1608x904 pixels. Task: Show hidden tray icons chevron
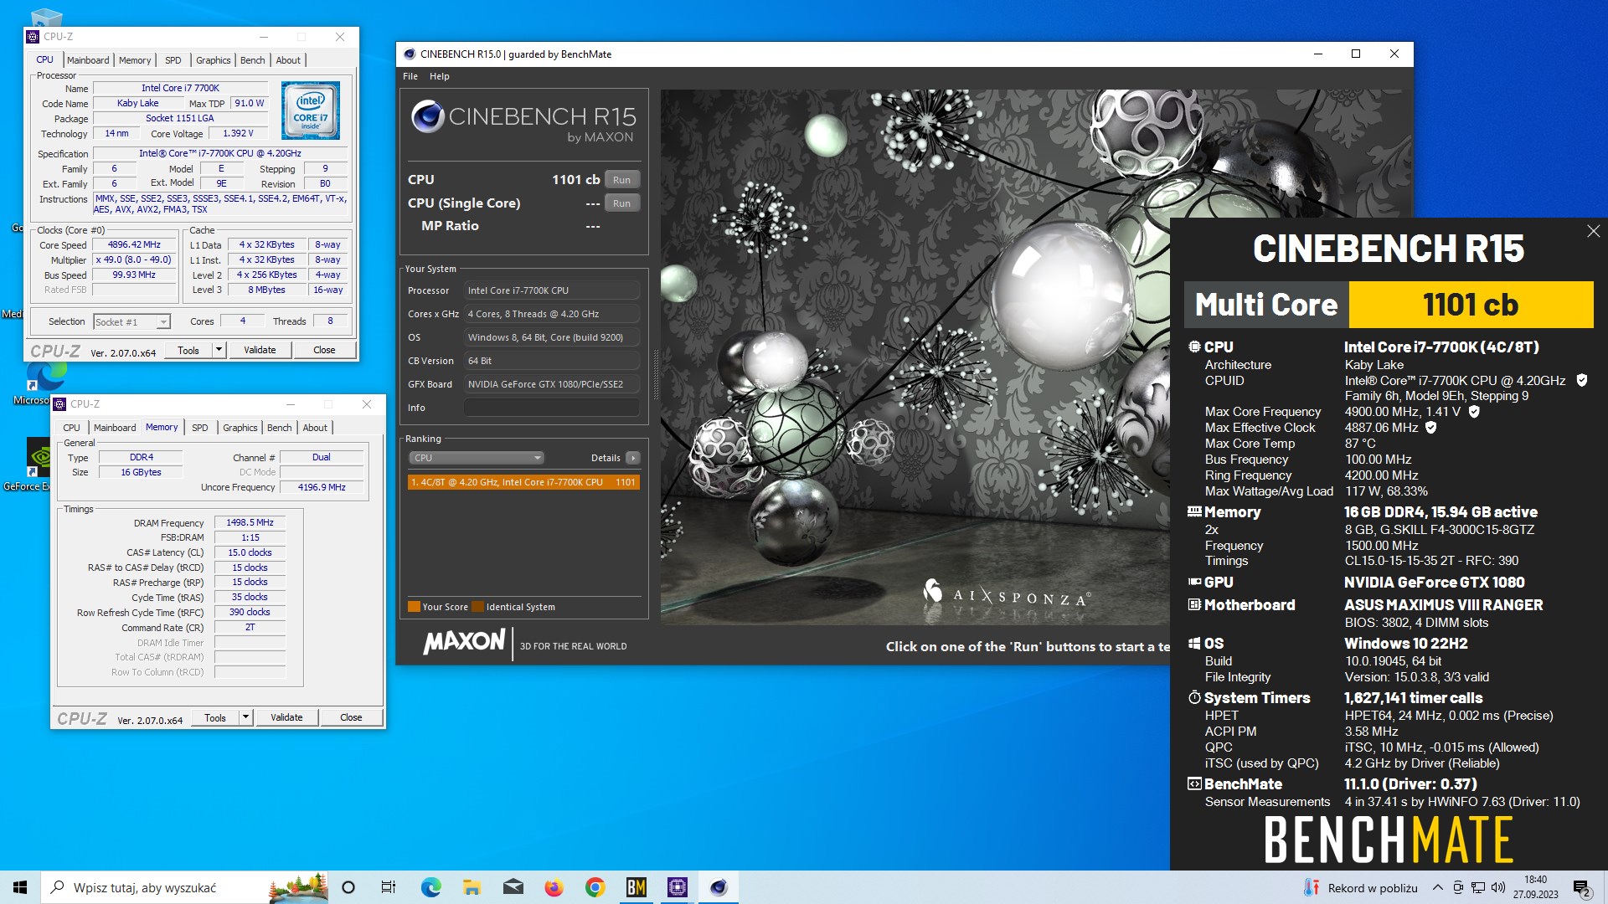1438,887
